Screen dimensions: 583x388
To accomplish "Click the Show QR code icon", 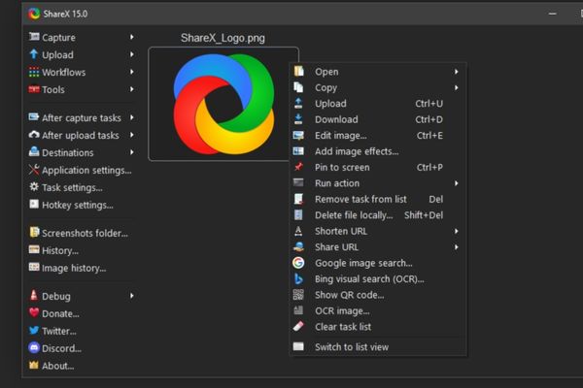I will coord(298,295).
